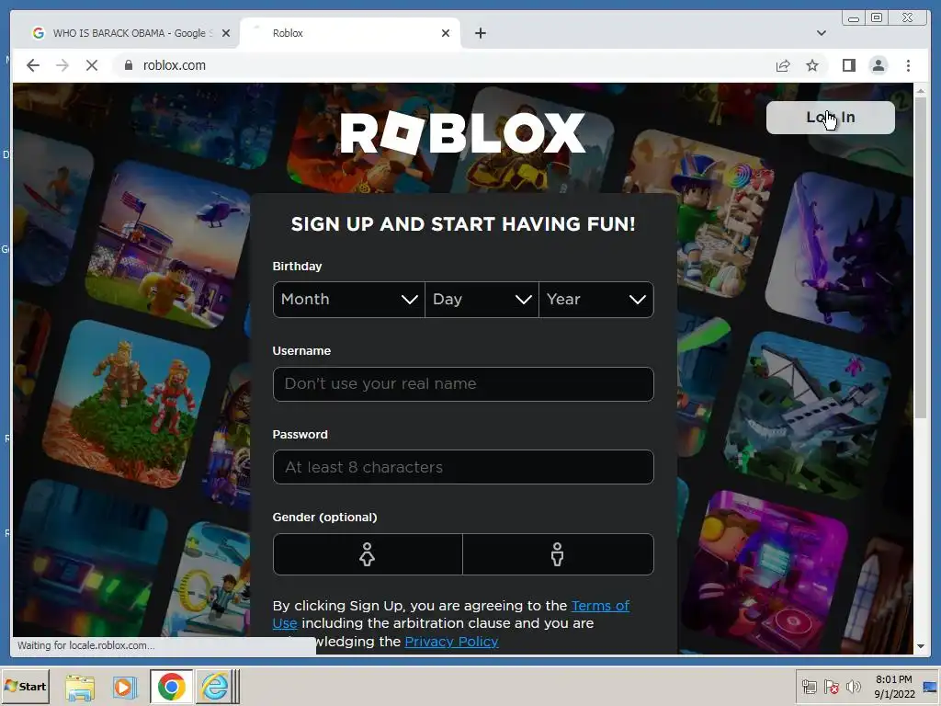Share this page icon

(783, 65)
